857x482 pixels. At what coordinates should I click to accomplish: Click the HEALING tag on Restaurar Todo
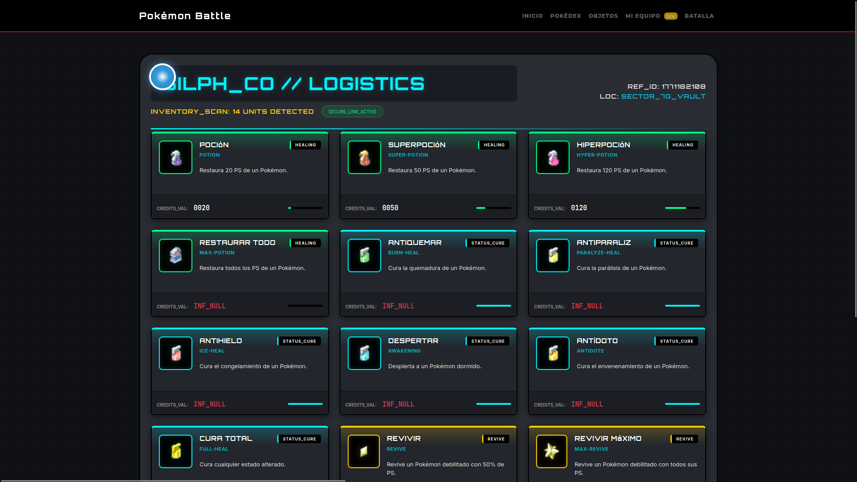point(305,243)
